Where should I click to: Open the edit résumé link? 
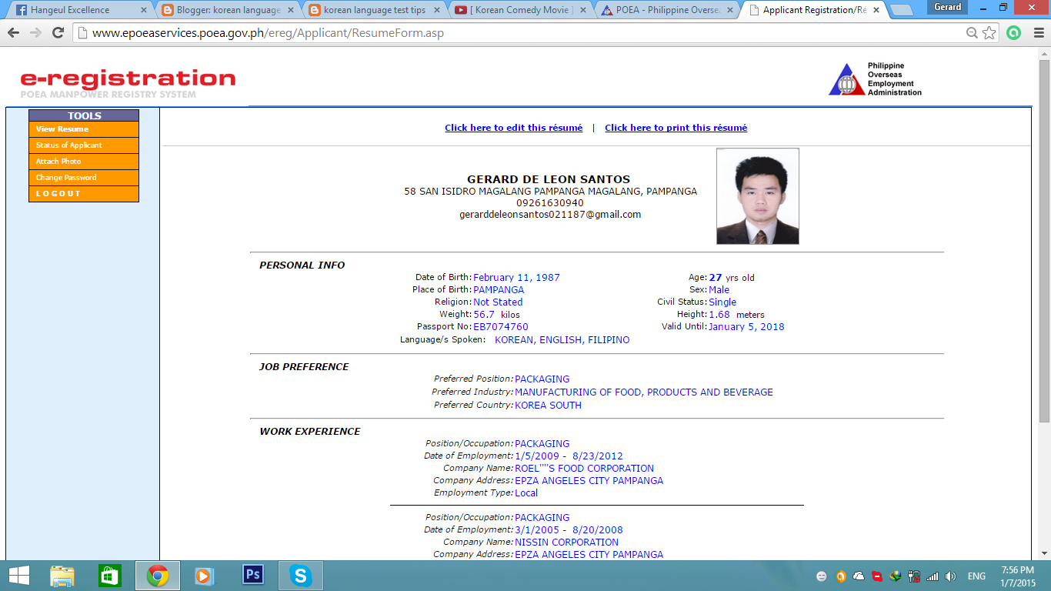tap(513, 127)
